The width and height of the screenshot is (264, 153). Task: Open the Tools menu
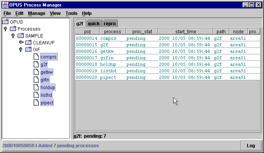point(71,13)
